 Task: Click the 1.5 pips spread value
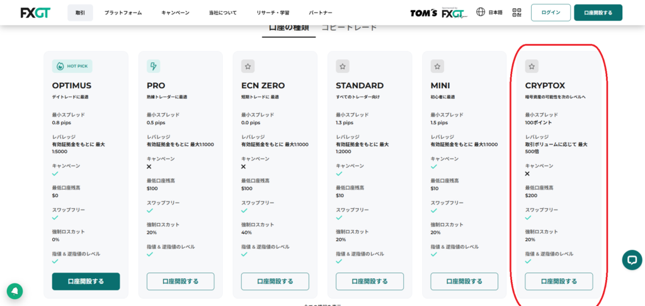pyautogui.click(x=439, y=123)
